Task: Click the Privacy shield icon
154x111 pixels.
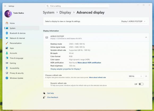Action: [x=7, y=73]
